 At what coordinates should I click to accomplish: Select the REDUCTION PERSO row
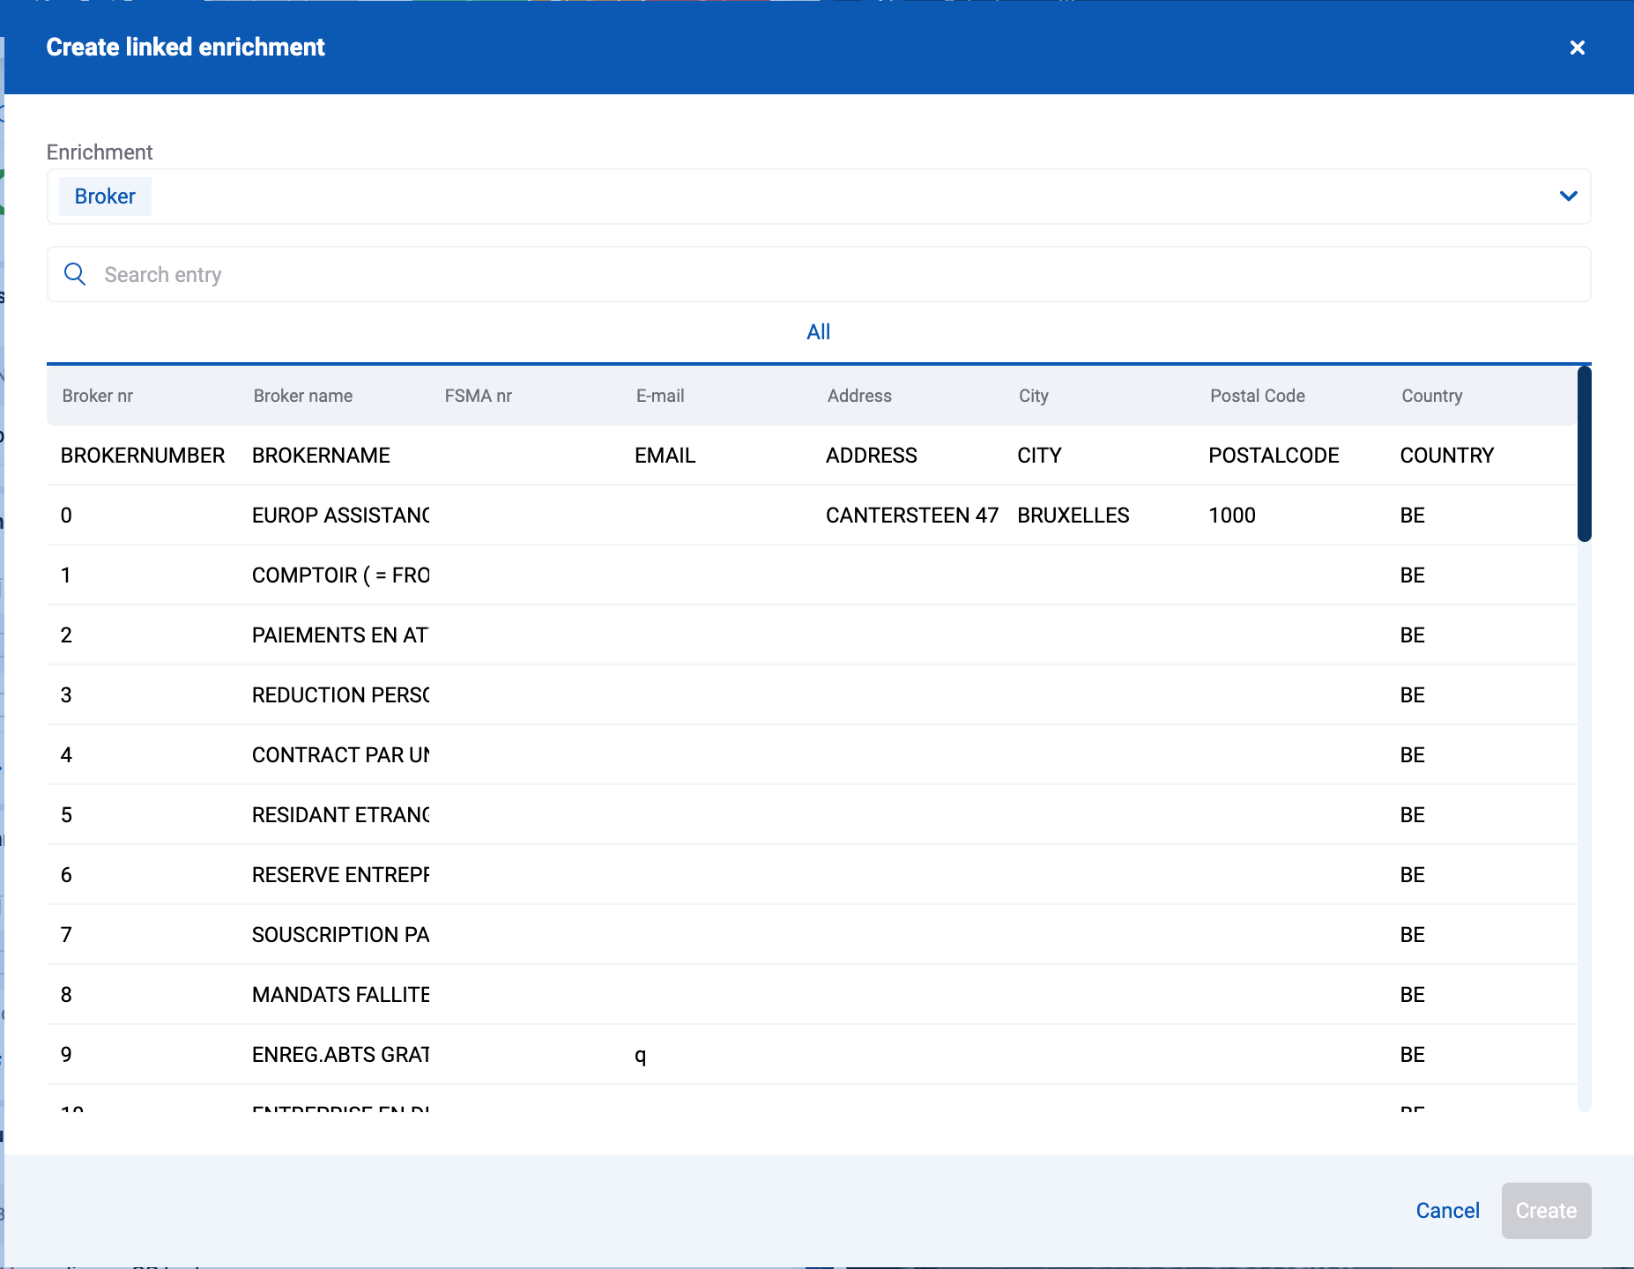(812, 695)
